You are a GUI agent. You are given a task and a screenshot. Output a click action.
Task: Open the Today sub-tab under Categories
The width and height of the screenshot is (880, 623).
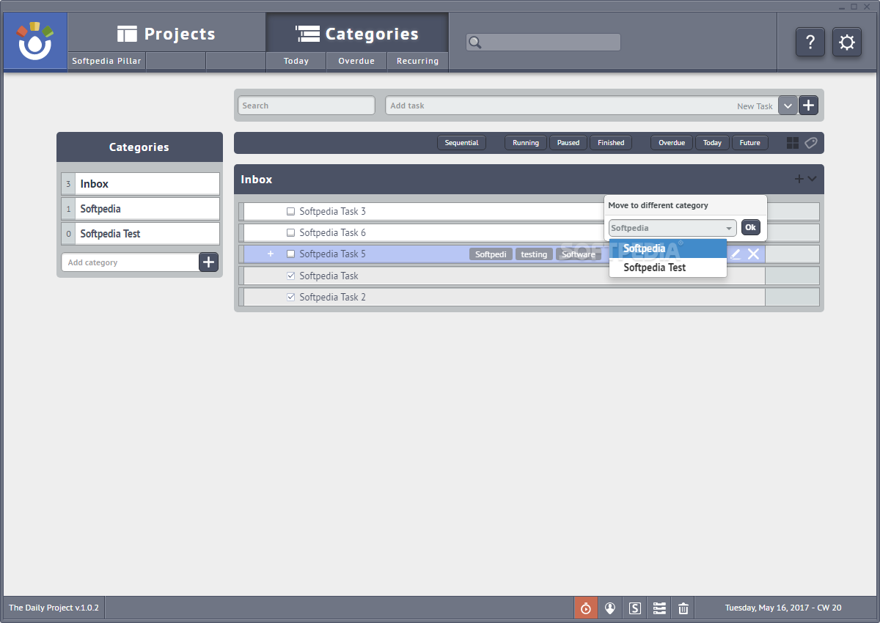pyautogui.click(x=296, y=62)
